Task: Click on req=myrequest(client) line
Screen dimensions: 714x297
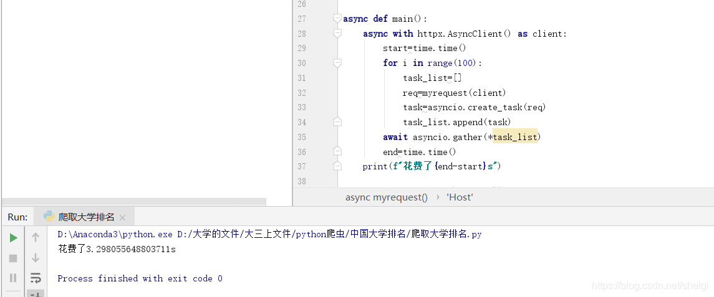Action: tap(455, 93)
